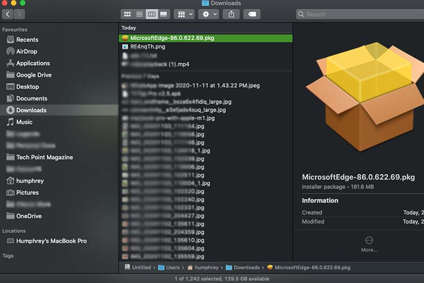Click the Tags sidebar heading
Viewport: 424px width, 283px height.
point(8,256)
